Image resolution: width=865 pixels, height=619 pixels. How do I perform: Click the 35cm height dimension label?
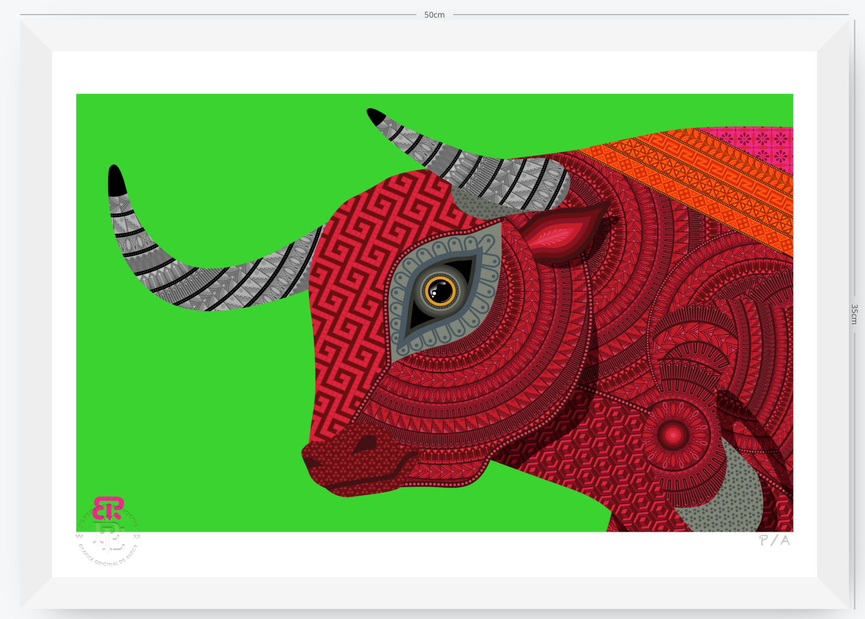(854, 314)
